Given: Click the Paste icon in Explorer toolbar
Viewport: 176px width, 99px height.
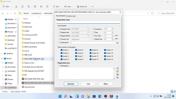Looking at the screenshot, I should pyautogui.click(x=29, y=7).
